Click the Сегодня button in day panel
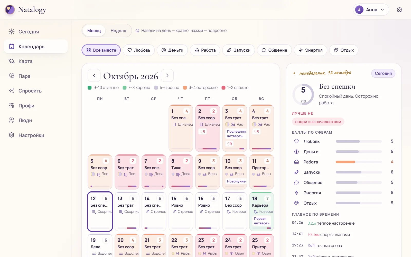 [383, 74]
